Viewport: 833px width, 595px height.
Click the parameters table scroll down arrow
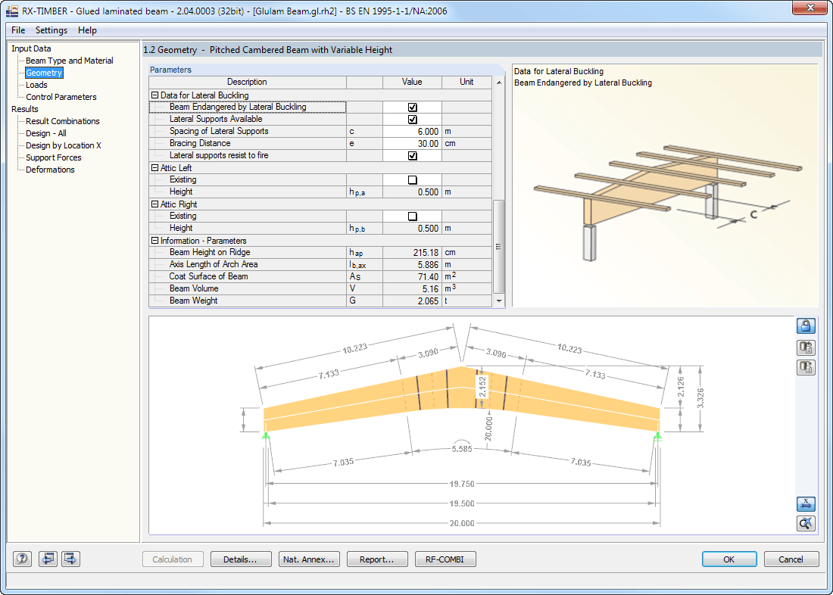pos(498,301)
